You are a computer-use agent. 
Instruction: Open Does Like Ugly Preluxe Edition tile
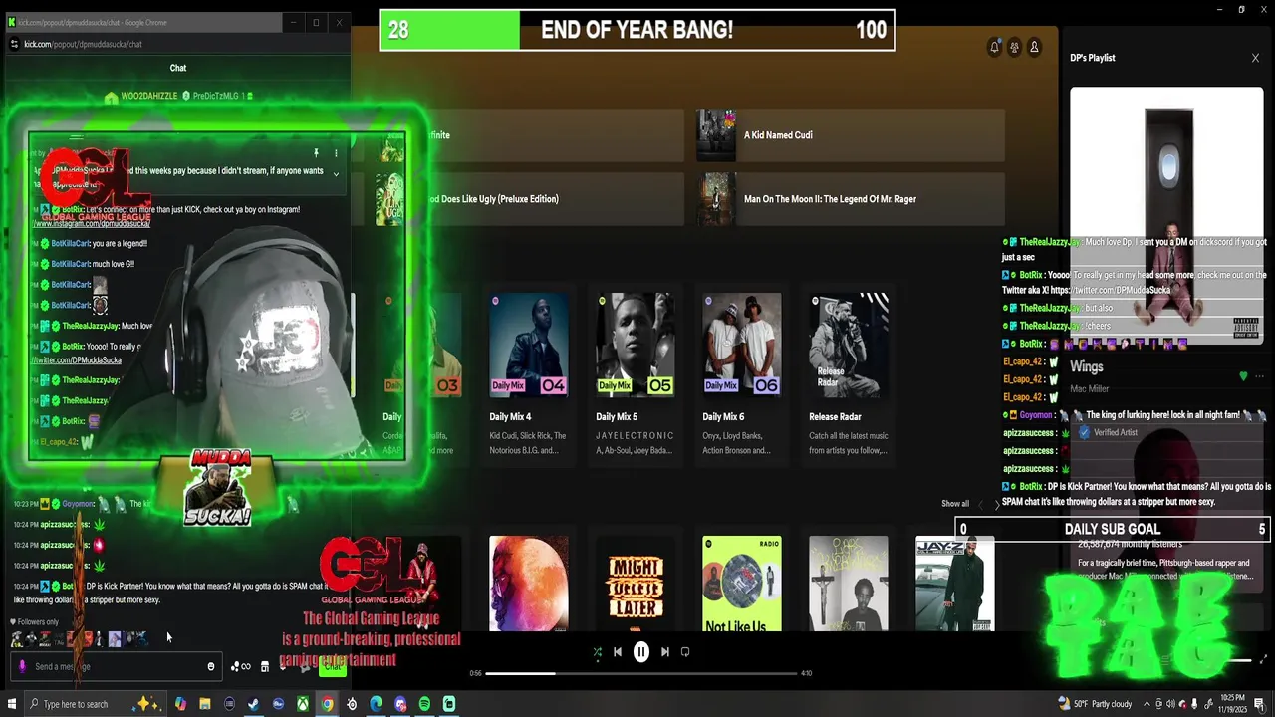coord(530,199)
